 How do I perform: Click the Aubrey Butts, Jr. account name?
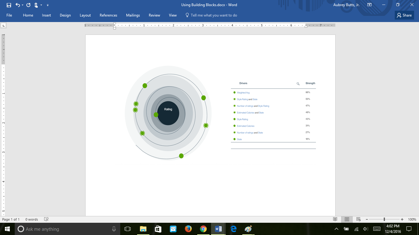tap(346, 5)
